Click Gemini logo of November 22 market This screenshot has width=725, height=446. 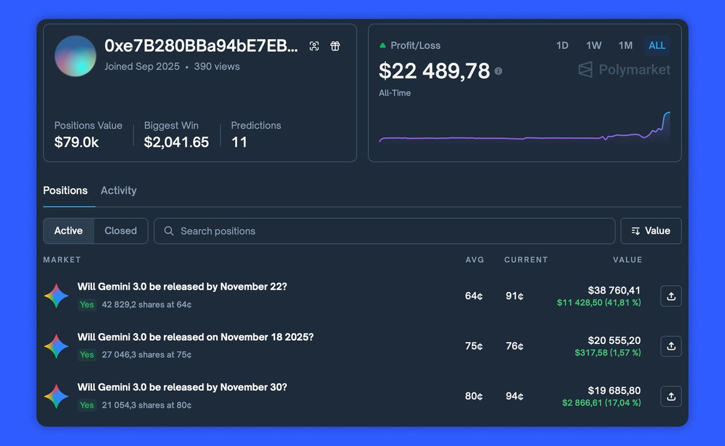(x=56, y=296)
